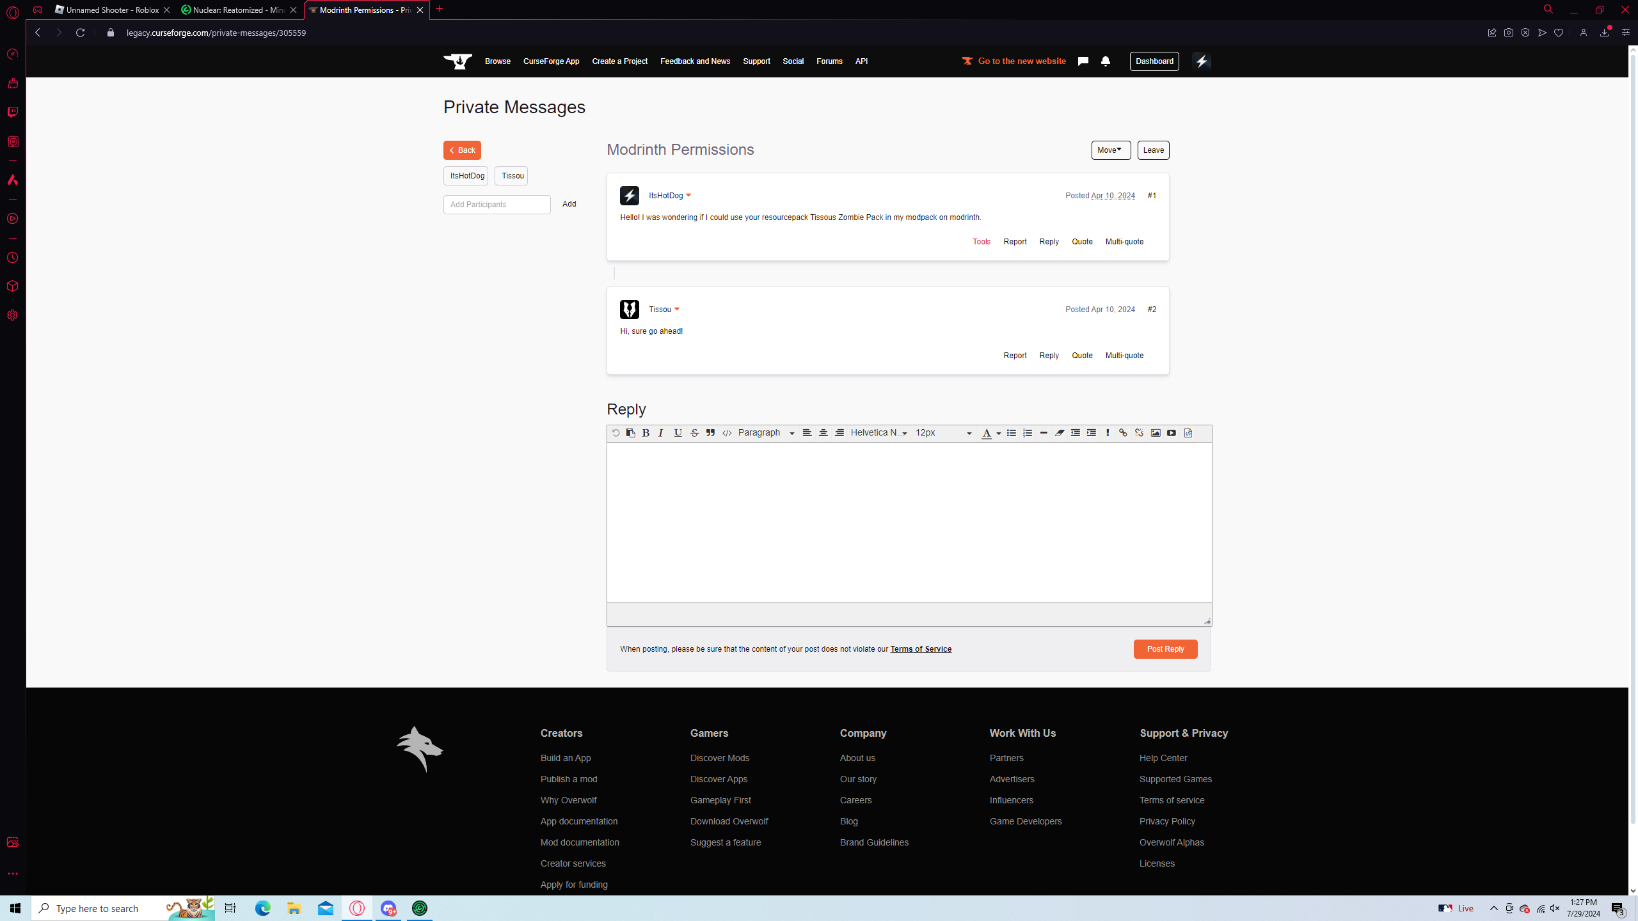Screen dimensions: 1638x921
Task: Increase indent in reply editor
Action: (1092, 433)
